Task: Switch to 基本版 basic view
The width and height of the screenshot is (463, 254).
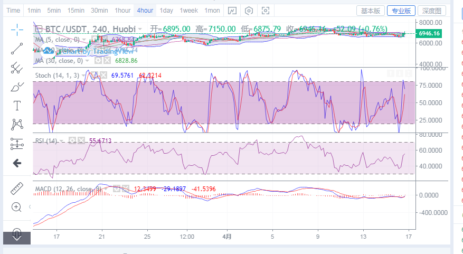Action: coord(371,11)
